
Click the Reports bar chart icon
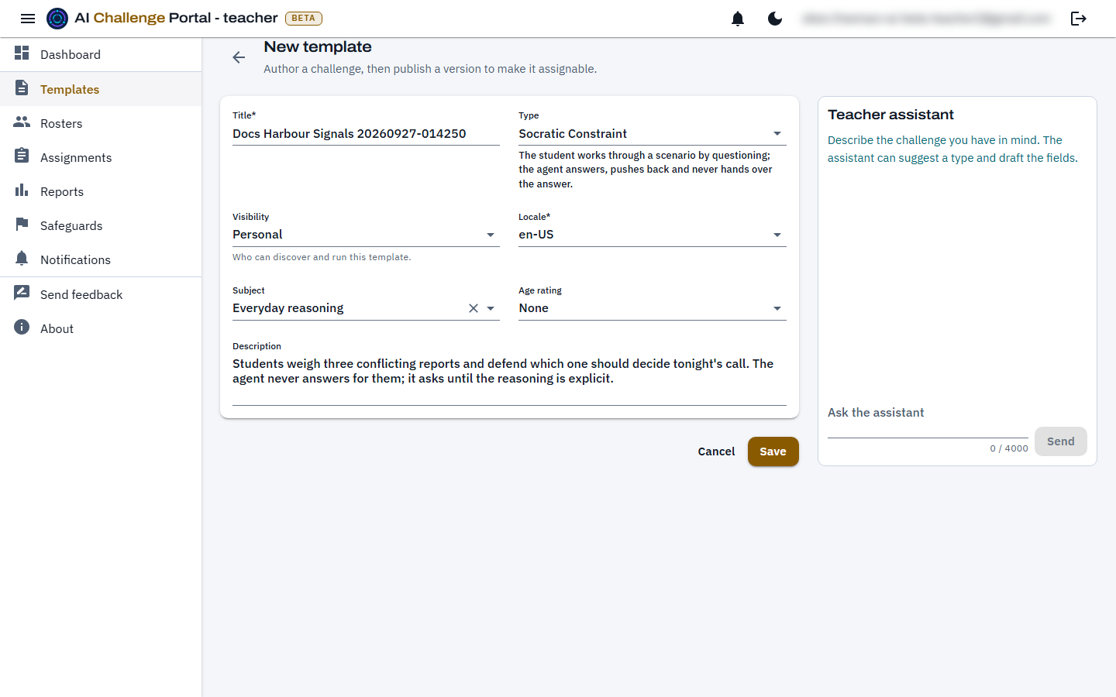pos(22,191)
